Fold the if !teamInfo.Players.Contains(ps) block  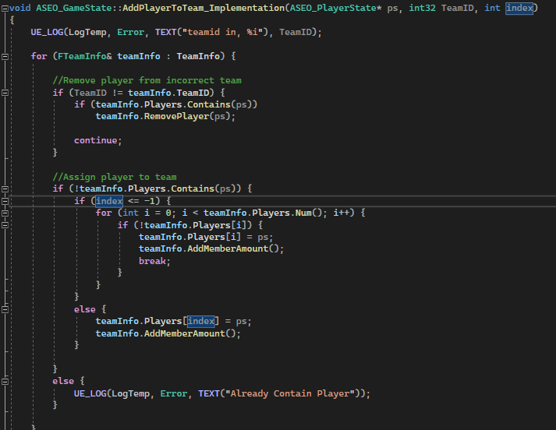(x=5, y=189)
